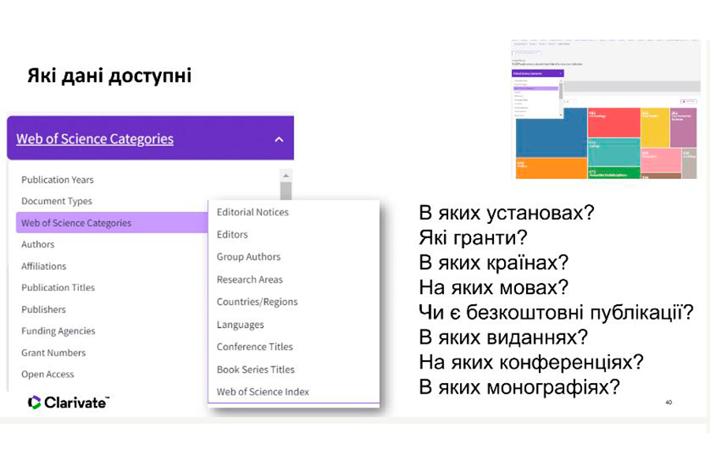Click the text 'В яких монографіях?'
This screenshot has width=710, height=473.
[519, 387]
